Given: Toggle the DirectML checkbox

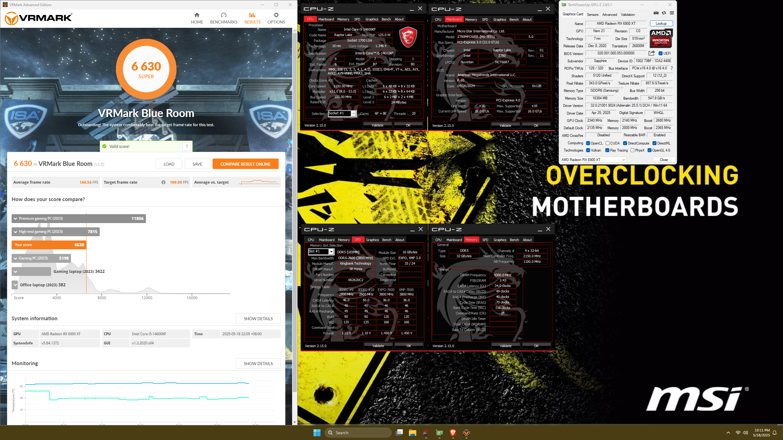Looking at the screenshot, I should [654, 143].
